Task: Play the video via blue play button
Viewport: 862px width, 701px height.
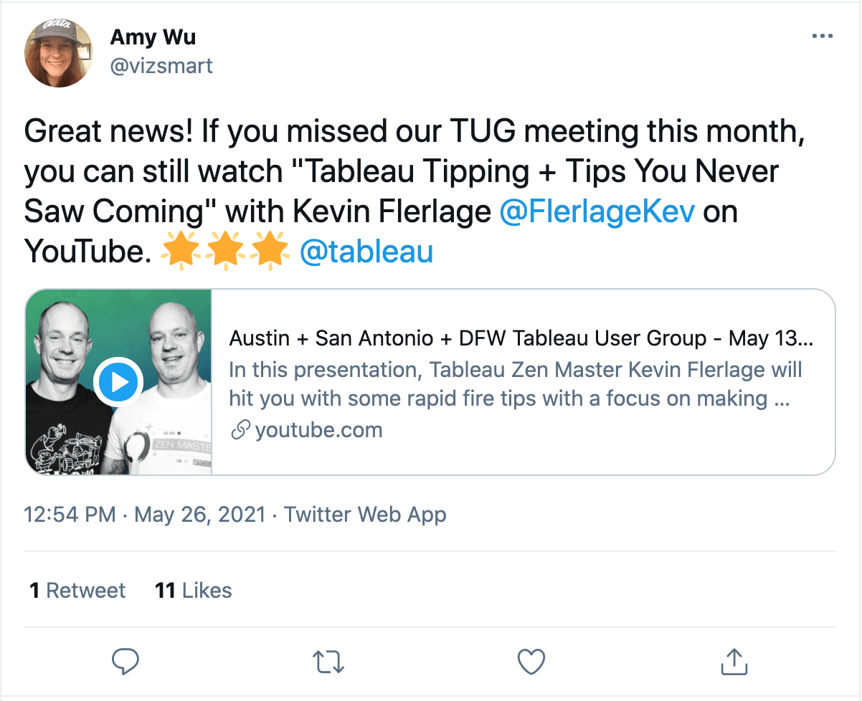Action: (119, 382)
